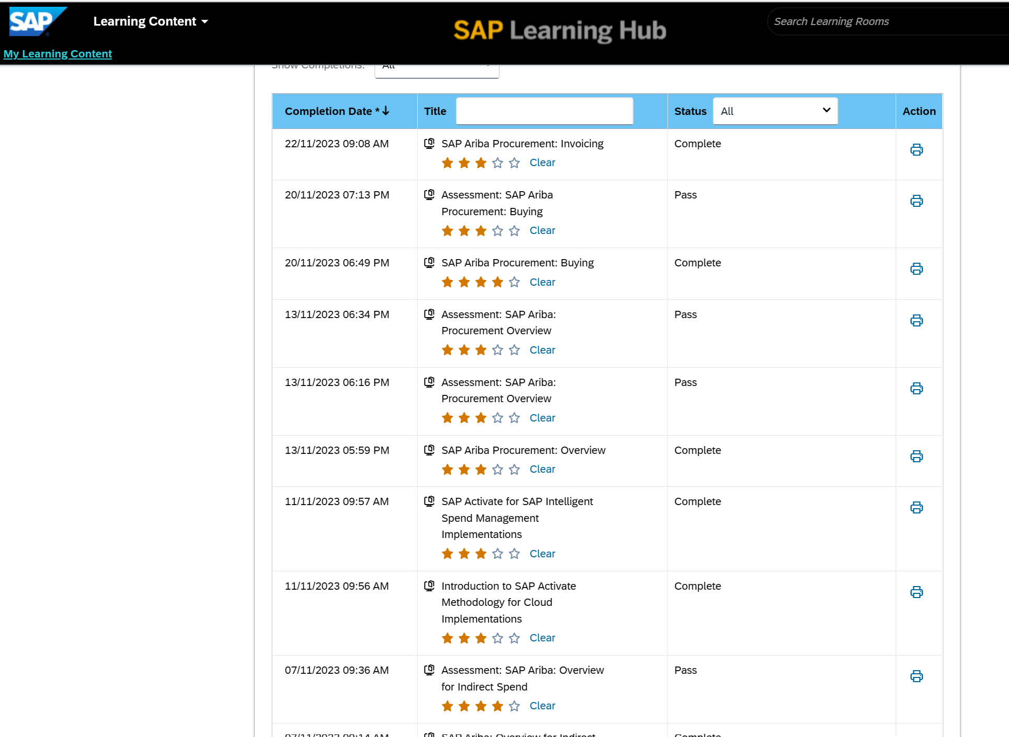Print SAP Activate for Intelligent Spend row

click(917, 508)
